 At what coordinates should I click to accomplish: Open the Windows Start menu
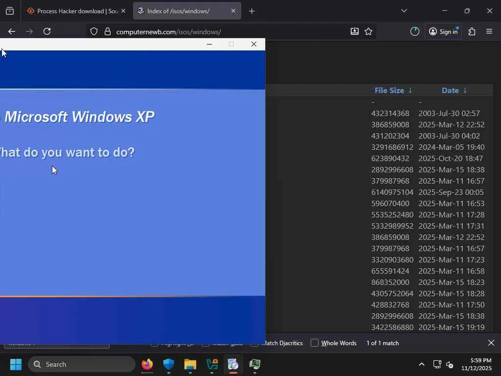click(x=16, y=364)
